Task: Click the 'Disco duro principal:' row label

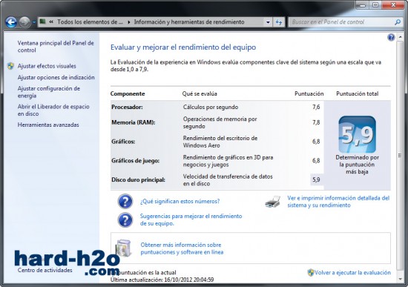Action: point(138,179)
